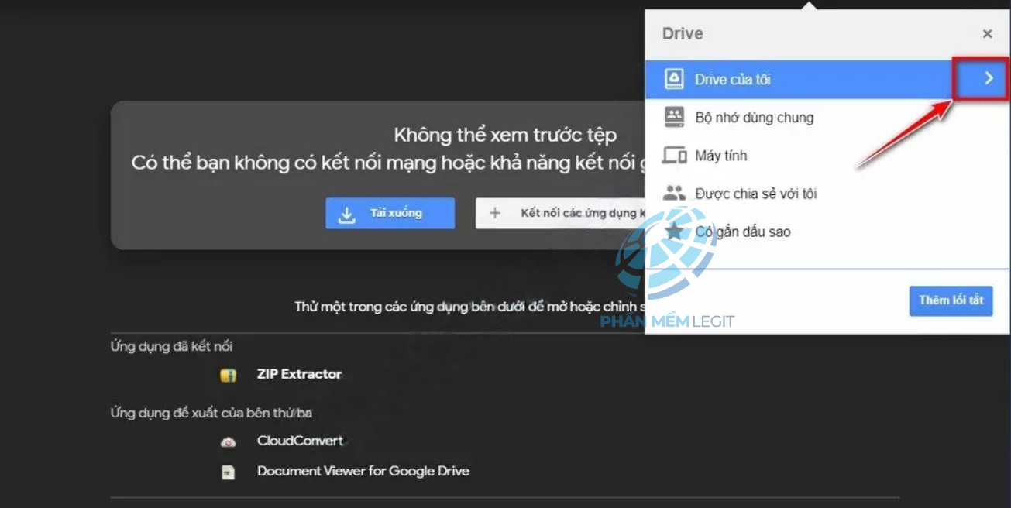This screenshot has height=508, width=1011.
Task: Click the shared-with-me people icon
Action: [x=674, y=194]
